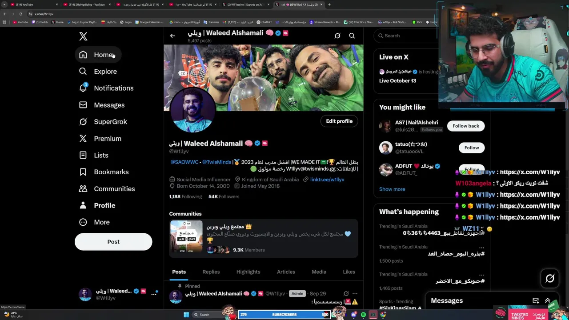
Task: Follow tatuo(たつお) account
Action: 472,148
